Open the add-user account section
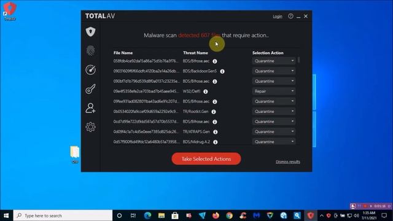The width and height of the screenshot is (393, 221). (90, 108)
